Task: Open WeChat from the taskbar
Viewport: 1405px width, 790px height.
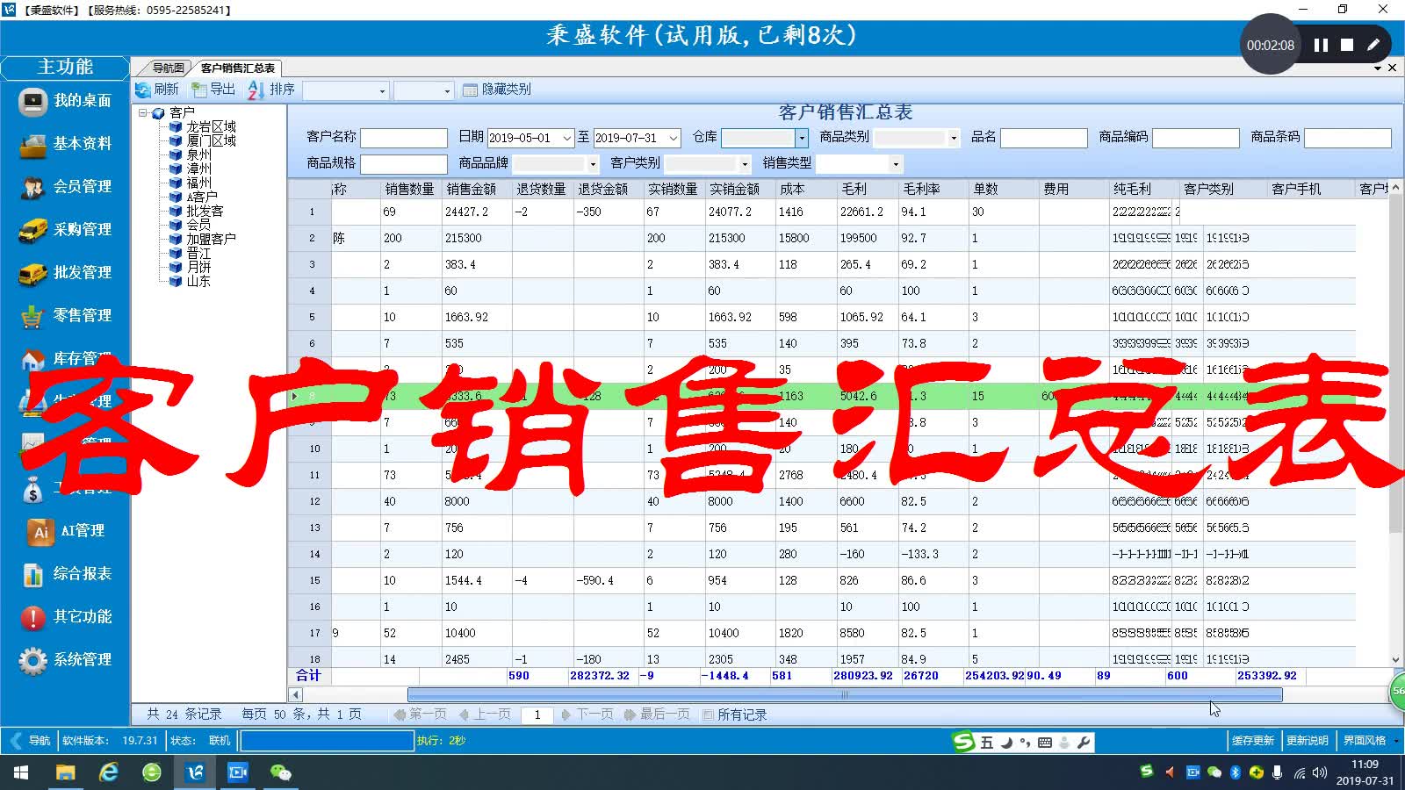Action: click(281, 772)
